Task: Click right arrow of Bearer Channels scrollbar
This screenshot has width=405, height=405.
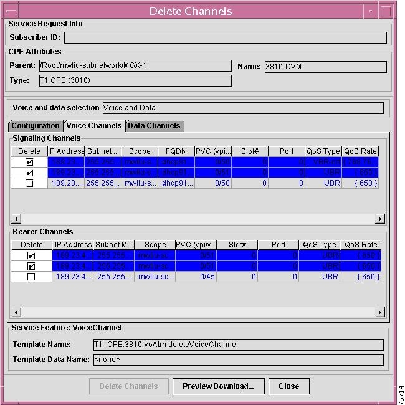Action: click(x=379, y=312)
